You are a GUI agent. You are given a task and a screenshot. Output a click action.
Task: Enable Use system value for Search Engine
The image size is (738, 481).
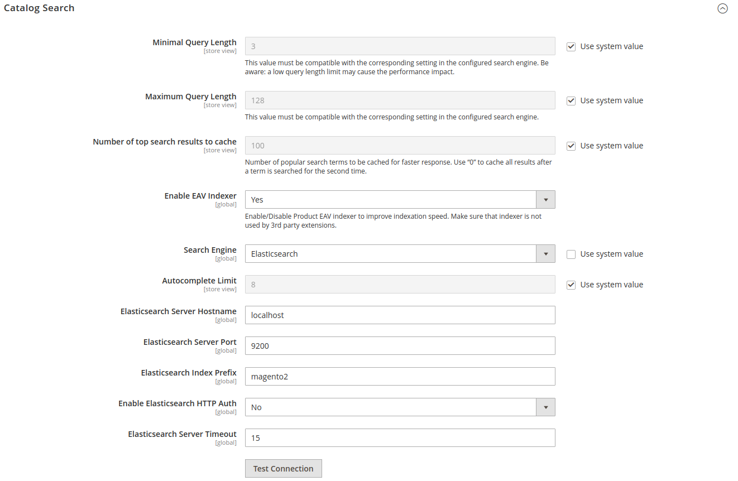pos(571,254)
